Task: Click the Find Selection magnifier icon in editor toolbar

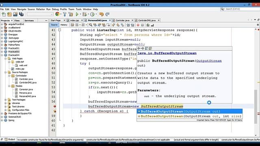Action: point(91,25)
